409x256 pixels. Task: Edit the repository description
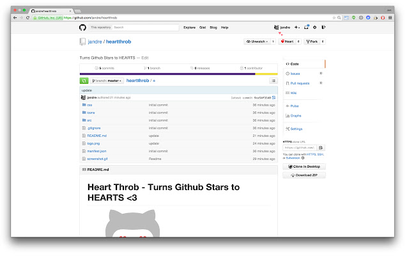(x=145, y=58)
